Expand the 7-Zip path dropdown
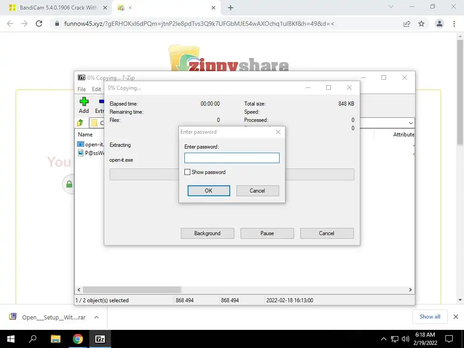The image size is (464, 348). [411, 123]
